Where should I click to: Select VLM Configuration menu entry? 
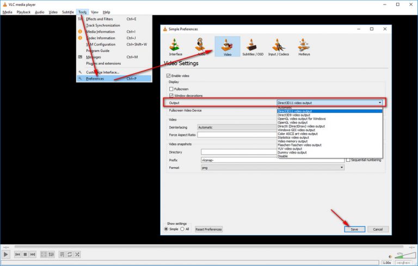pos(114,44)
